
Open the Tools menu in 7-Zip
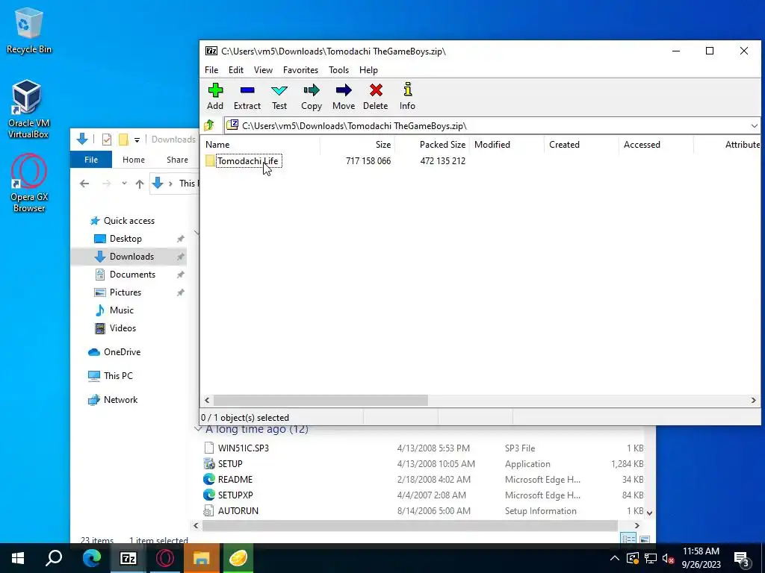coord(338,70)
